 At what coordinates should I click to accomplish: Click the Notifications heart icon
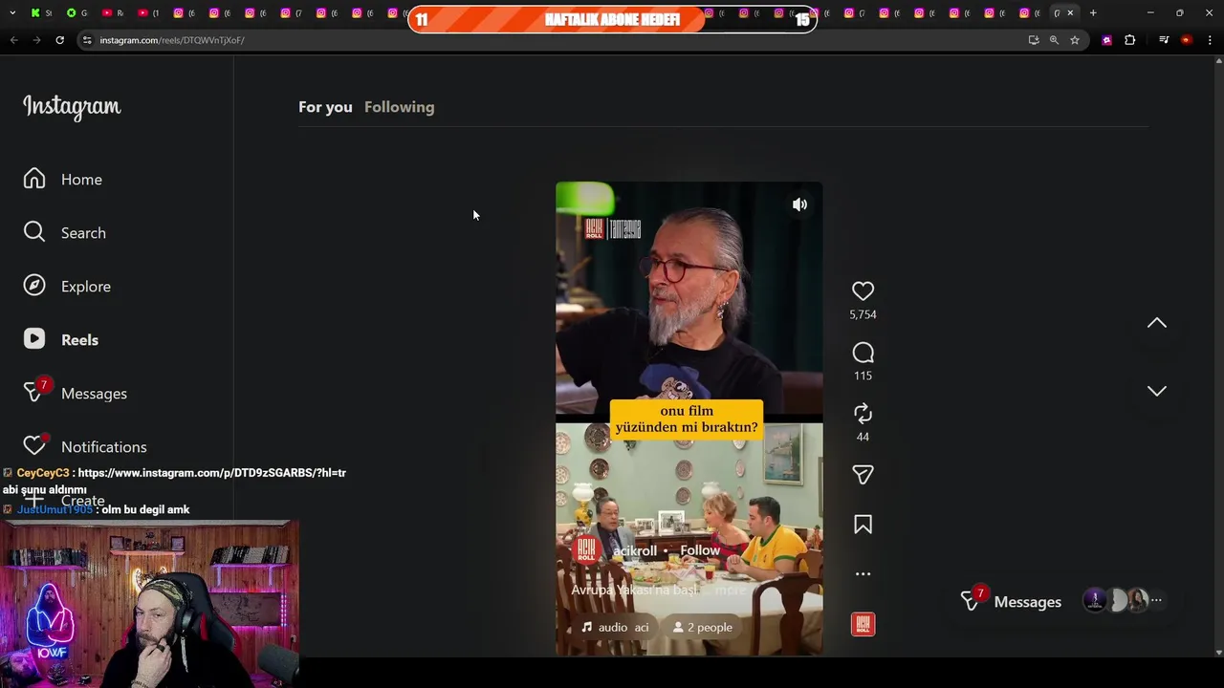[34, 446]
